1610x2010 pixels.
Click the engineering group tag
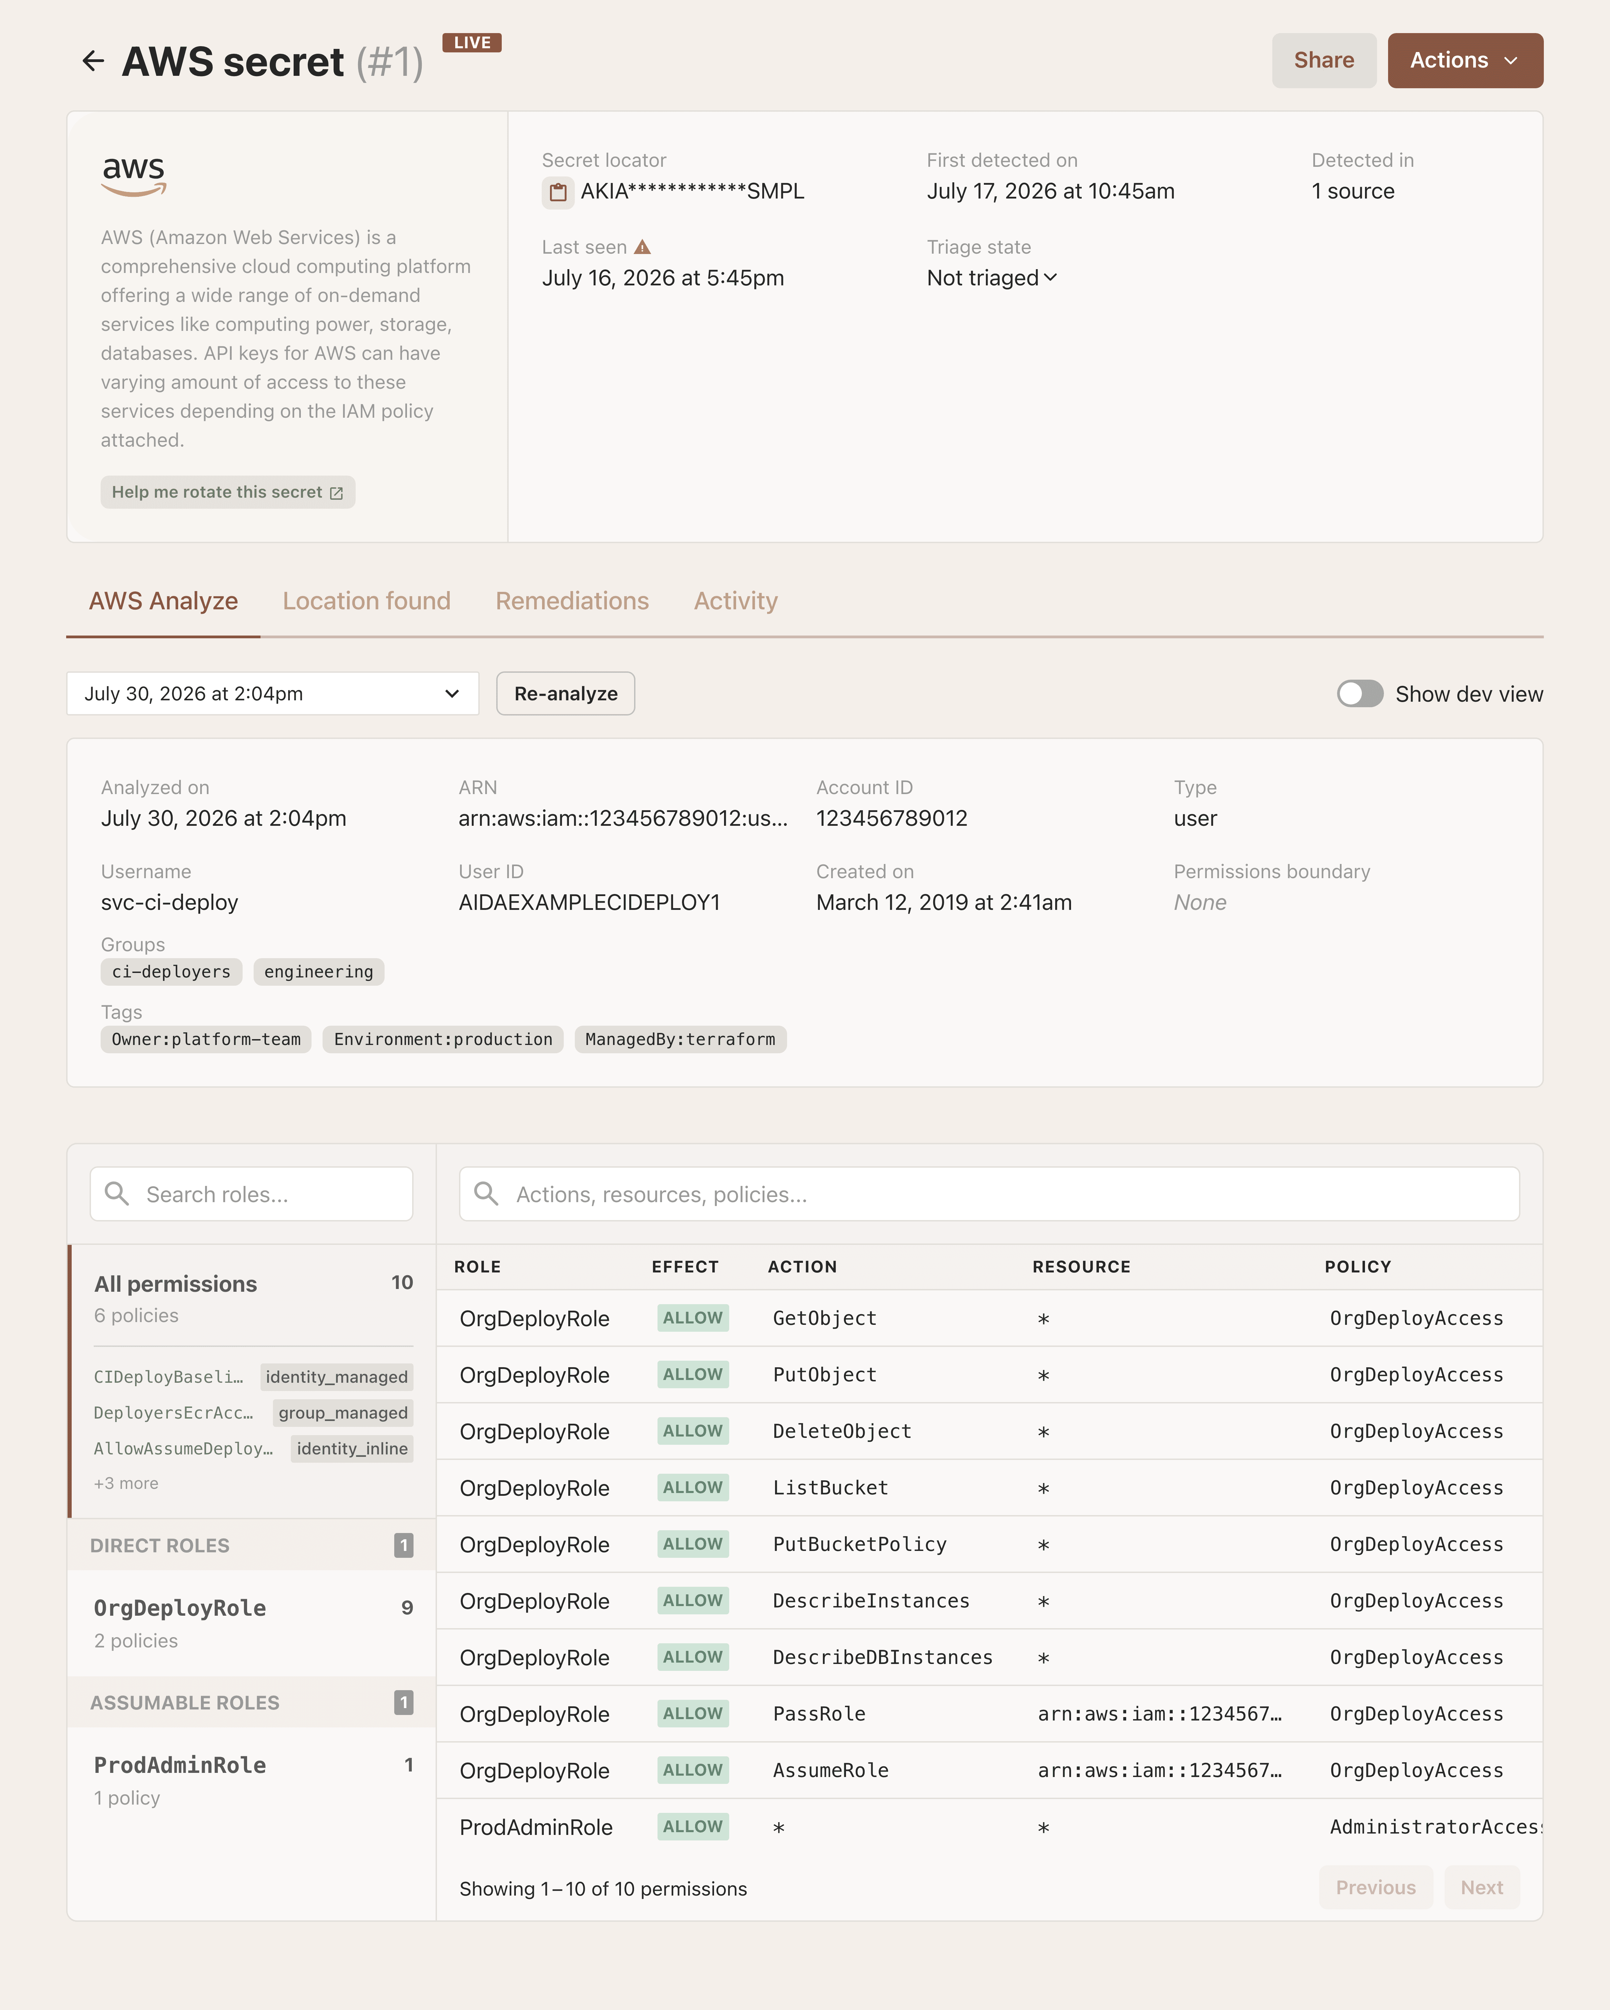319,972
